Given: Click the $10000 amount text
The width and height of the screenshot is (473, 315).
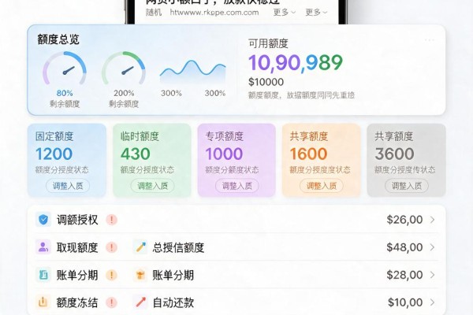Looking at the screenshot, I should click(266, 82).
